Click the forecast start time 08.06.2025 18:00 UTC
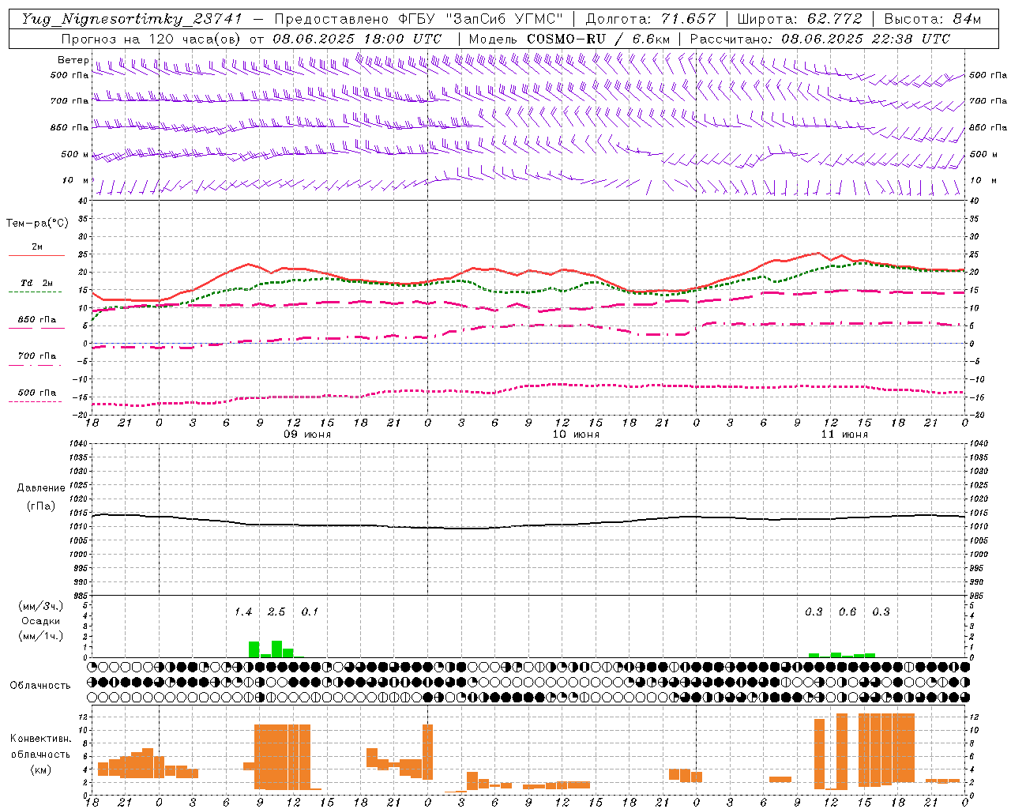Viewport: 1011px width, 809px height. tap(357, 39)
